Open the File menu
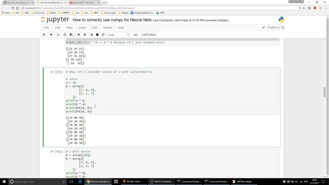 [x=47, y=27]
